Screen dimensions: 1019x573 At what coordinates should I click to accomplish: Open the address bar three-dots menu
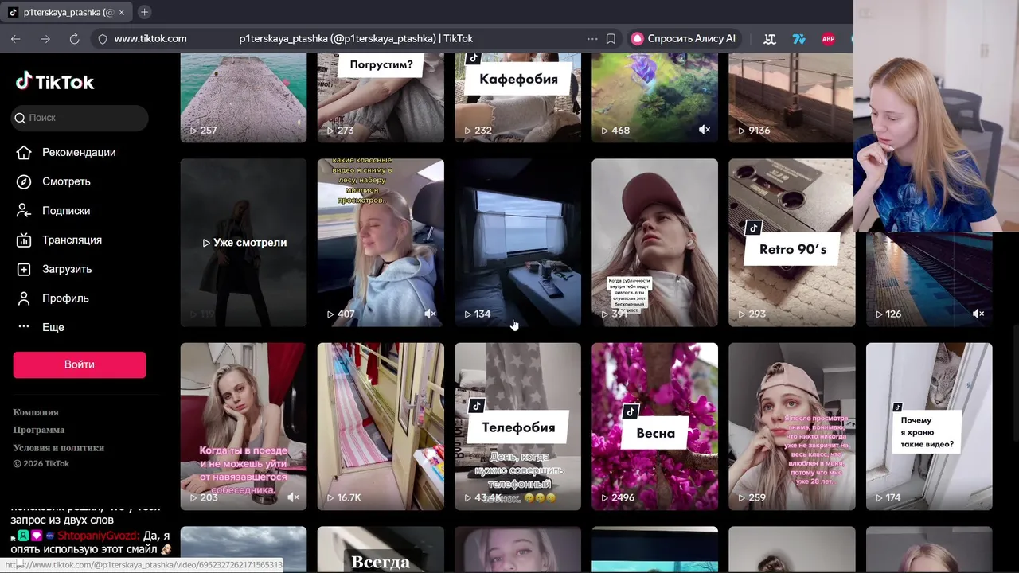coord(592,38)
